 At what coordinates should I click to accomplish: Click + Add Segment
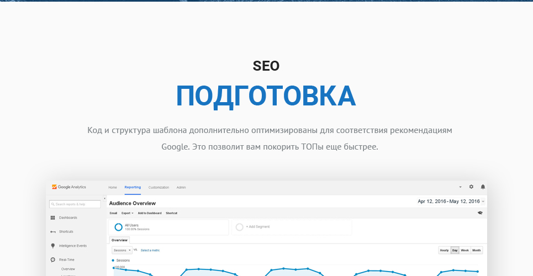pyautogui.click(x=257, y=227)
